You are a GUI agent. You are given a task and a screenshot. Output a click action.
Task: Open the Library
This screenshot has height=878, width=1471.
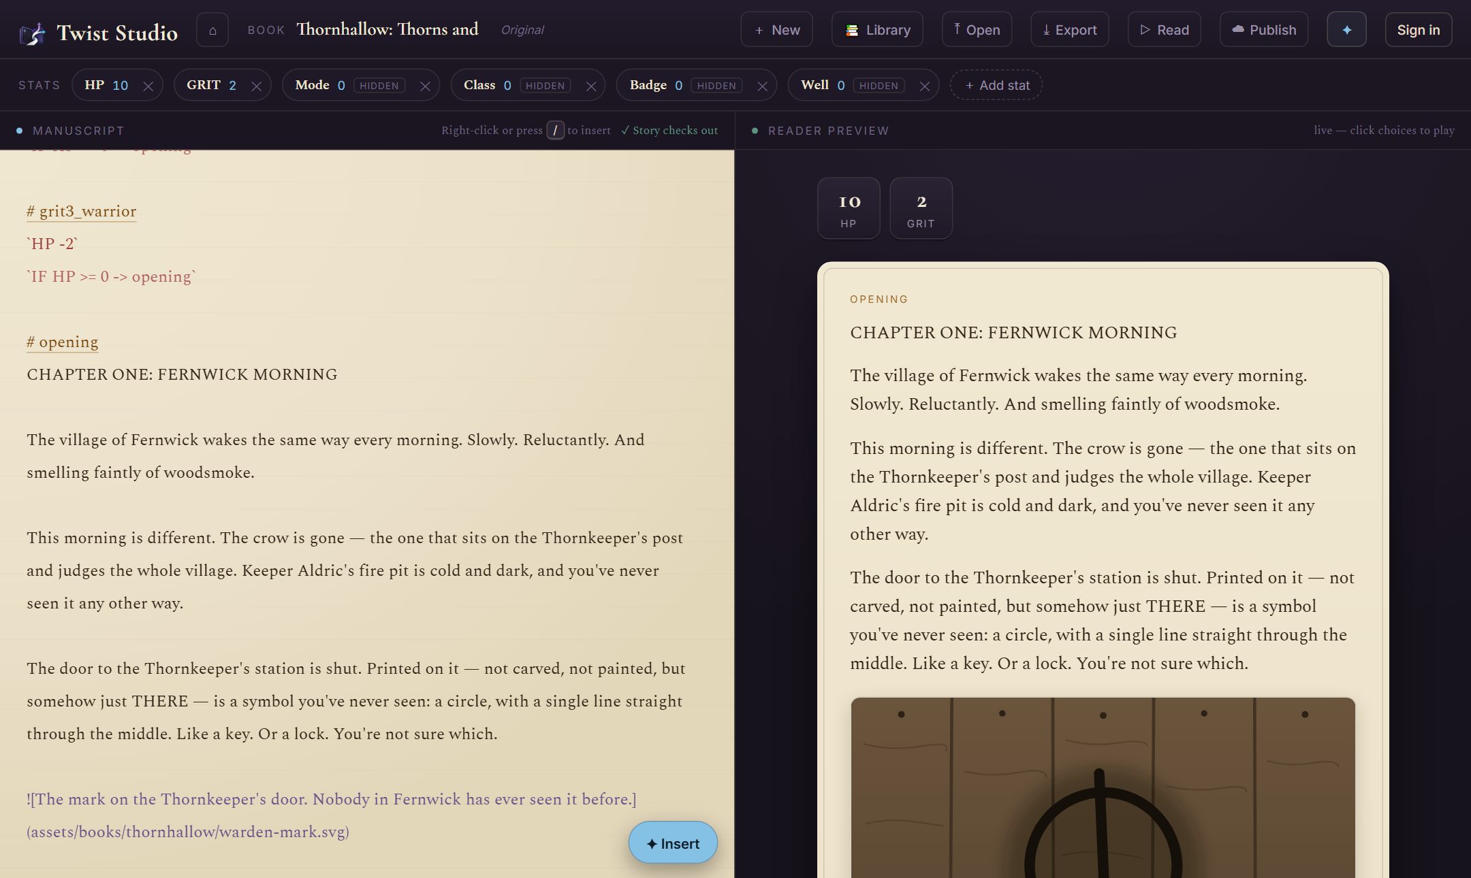(877, 30)
